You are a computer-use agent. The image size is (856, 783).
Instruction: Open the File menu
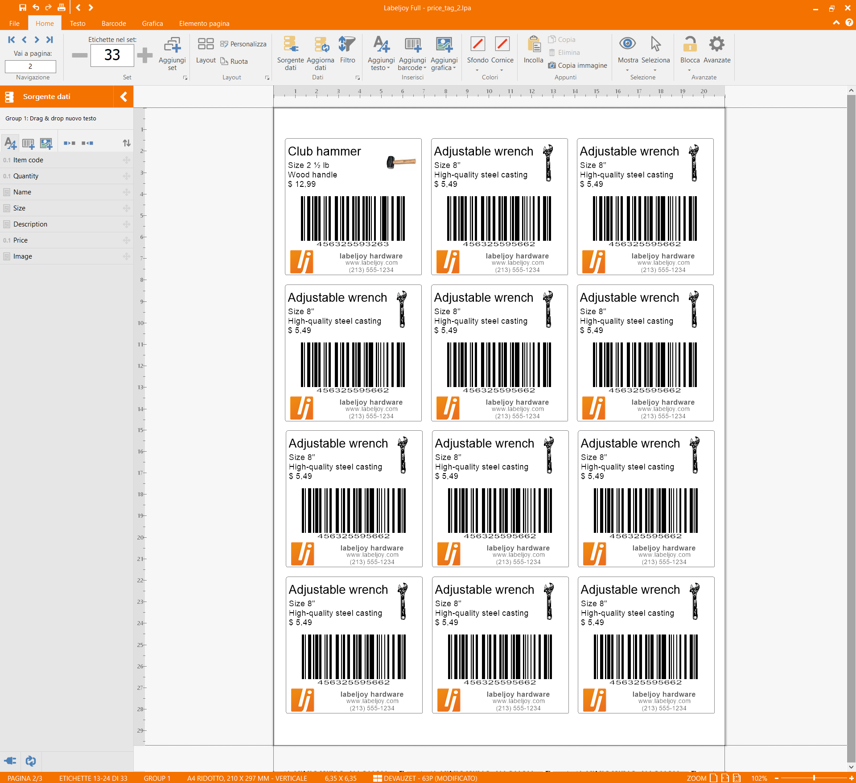click(14, 23)
